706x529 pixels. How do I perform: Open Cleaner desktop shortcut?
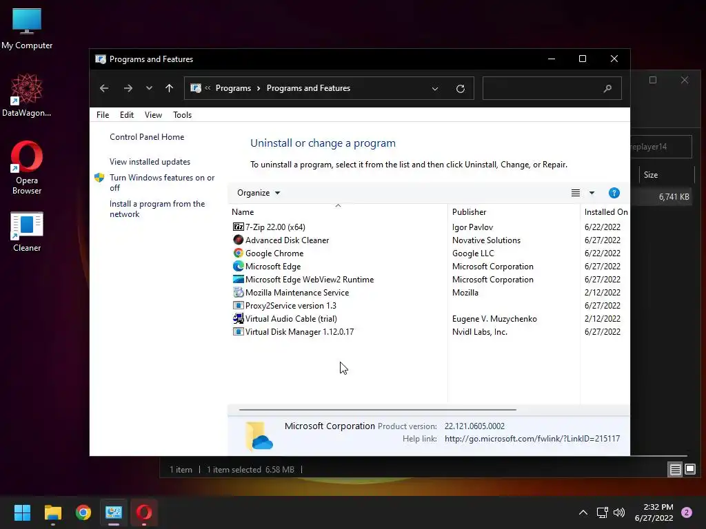pyautogui.click(x=27, y=231)
